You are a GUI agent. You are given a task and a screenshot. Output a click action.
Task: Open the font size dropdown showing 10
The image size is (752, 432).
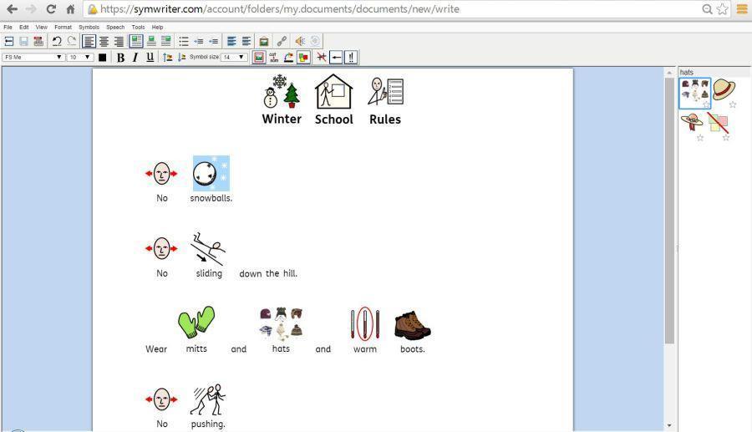point(79,58)
